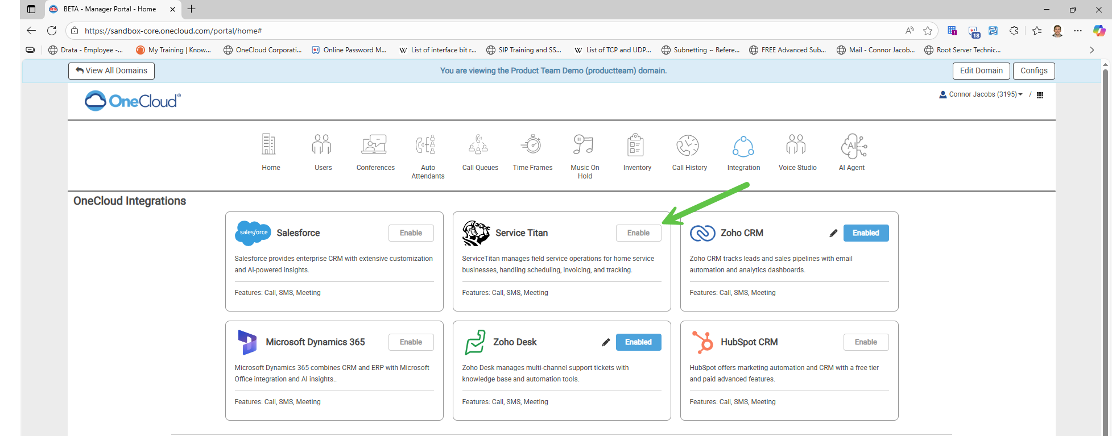Screen dimensions: 1112x436
Task: Open the AI Agent icon
Action: [852, 146]
